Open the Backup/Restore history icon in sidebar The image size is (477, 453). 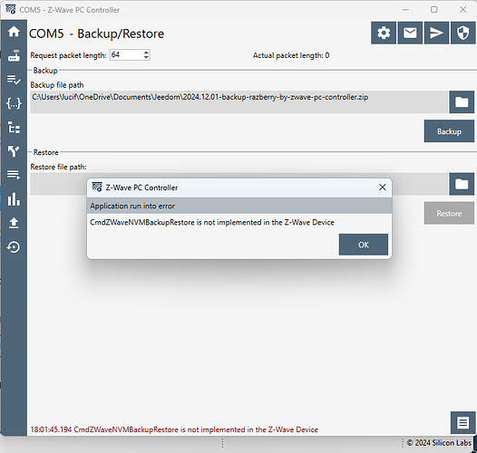click(x=14, y=246)
